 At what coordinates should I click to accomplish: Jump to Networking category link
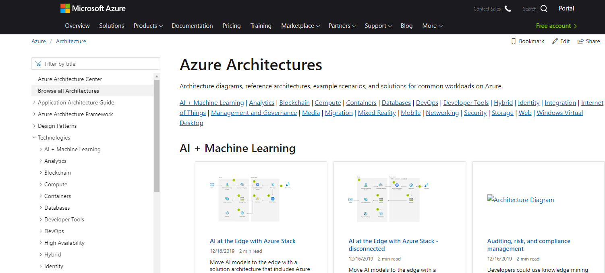pos(442,113)
